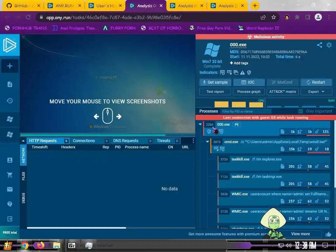Click the 000.exe file name title

pos(238,45)
